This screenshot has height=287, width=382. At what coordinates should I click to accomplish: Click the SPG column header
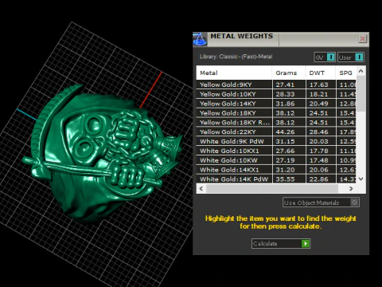pos(346,73)
